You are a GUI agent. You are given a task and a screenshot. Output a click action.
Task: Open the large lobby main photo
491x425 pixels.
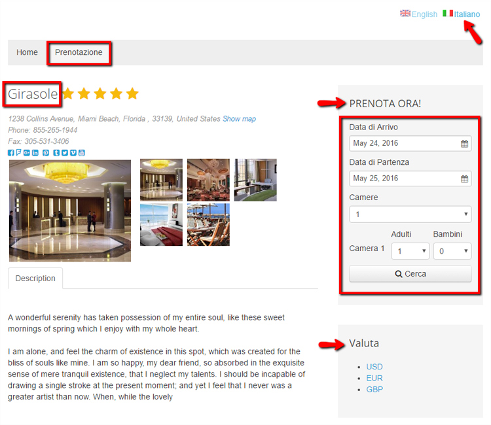coord(70,211)
